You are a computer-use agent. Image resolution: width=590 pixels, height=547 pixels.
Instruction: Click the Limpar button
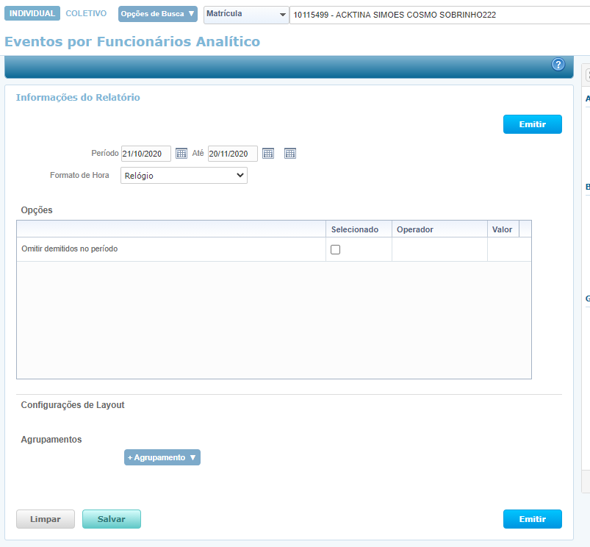[x=45, y=519]
